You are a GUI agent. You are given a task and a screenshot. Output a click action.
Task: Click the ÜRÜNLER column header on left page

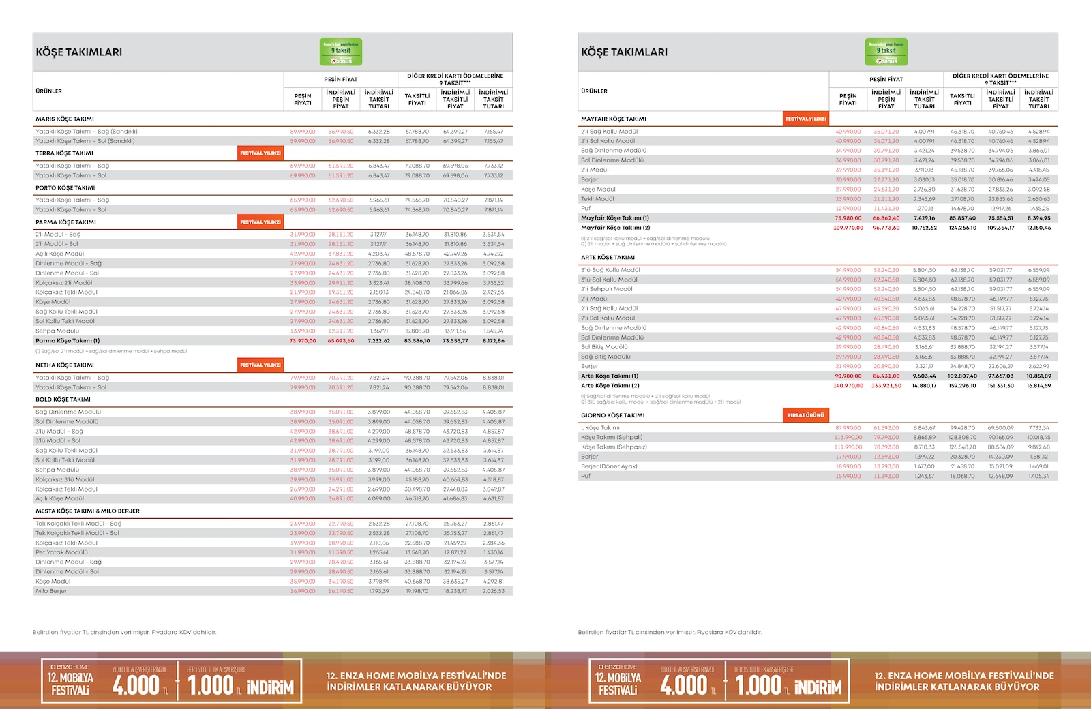49,91
